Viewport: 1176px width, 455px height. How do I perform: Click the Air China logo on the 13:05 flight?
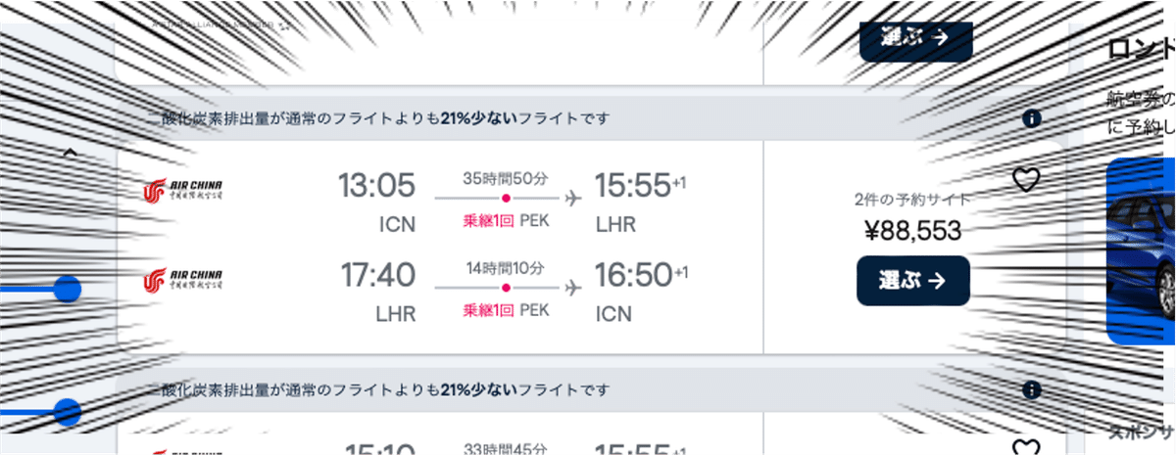[x=183, y=191]
